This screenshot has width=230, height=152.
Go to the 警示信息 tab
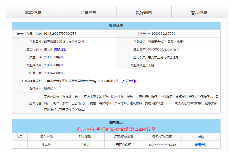(199, 12)
